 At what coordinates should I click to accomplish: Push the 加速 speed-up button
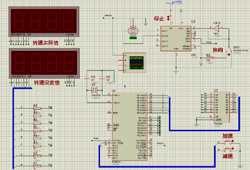pyautogui.click(x=228, y=142)
